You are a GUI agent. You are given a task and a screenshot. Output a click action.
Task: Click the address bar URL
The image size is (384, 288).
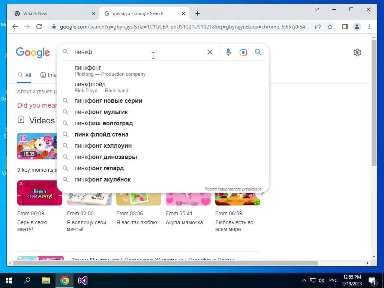point(184,27)
